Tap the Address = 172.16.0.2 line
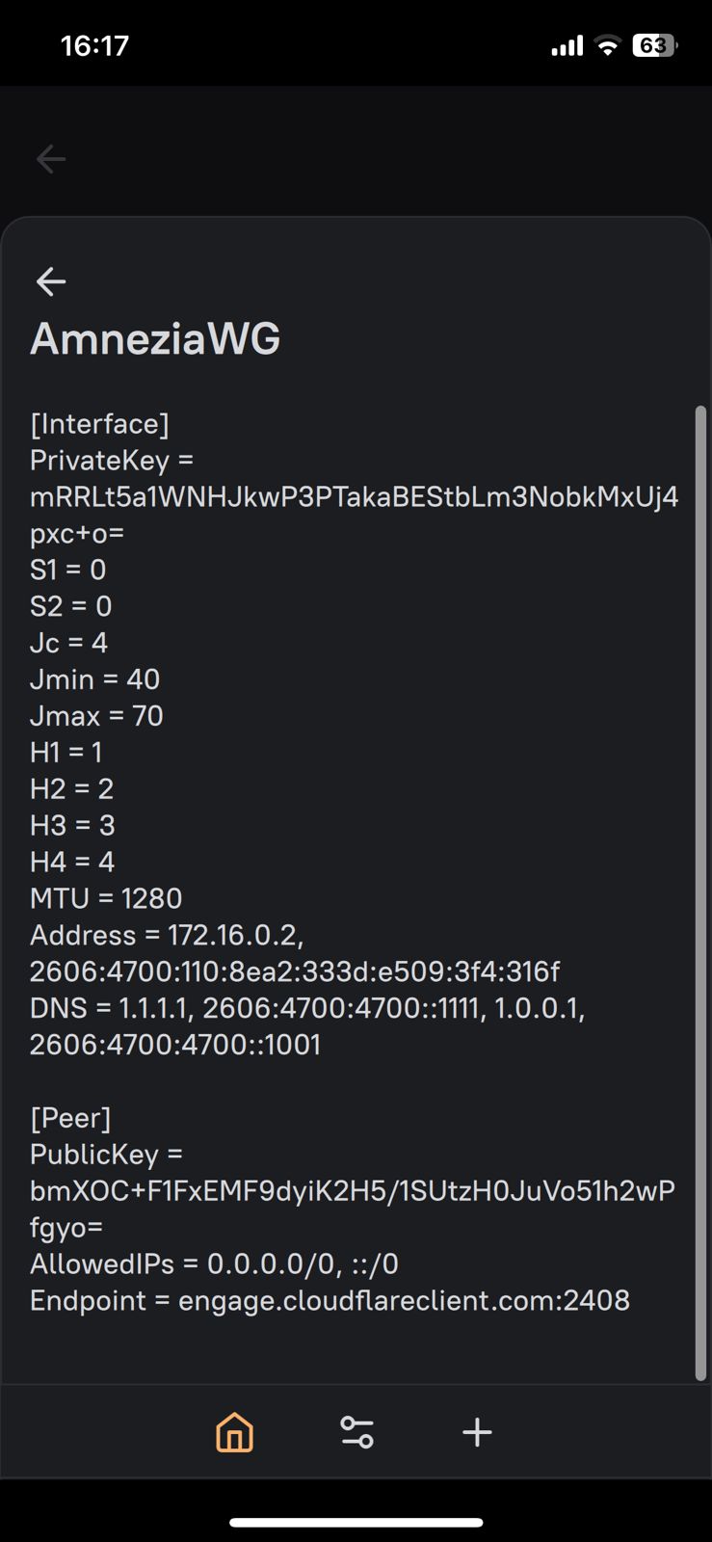The width and height of the screenshot is (712, 1542). point(167,935)
